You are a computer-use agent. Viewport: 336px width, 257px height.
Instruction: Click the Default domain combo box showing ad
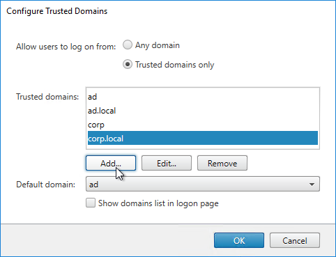point(203,184)
